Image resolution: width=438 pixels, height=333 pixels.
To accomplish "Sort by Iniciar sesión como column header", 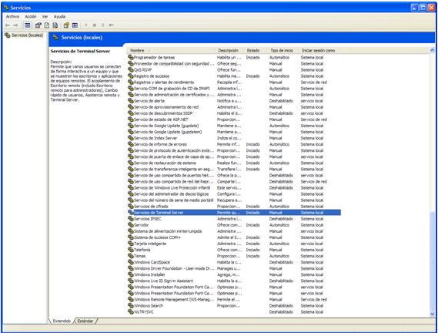I will click(320, 51).
